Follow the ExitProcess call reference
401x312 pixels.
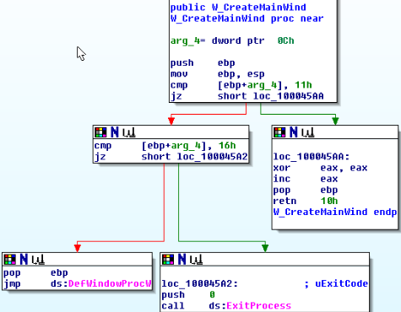coord(258,305)
